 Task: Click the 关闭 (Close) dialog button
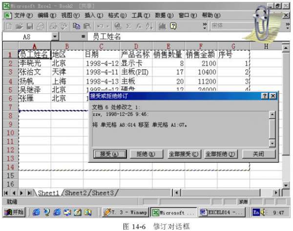tap(258, 154)
